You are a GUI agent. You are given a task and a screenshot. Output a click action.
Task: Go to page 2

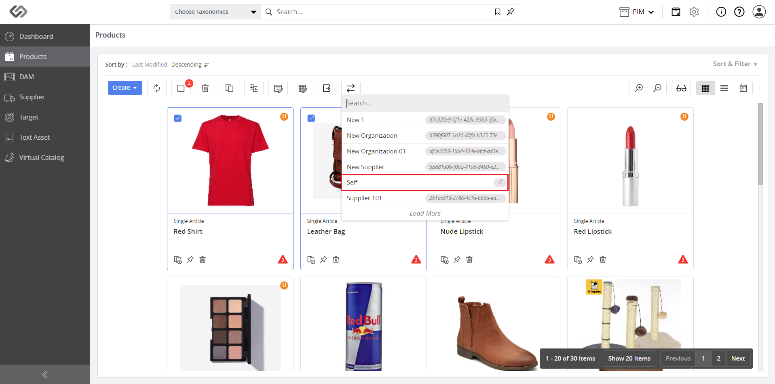coord(718,359)
